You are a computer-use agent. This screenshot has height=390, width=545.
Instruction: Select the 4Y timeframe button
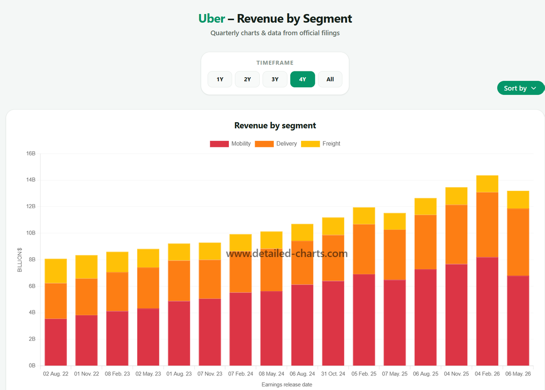302,79
